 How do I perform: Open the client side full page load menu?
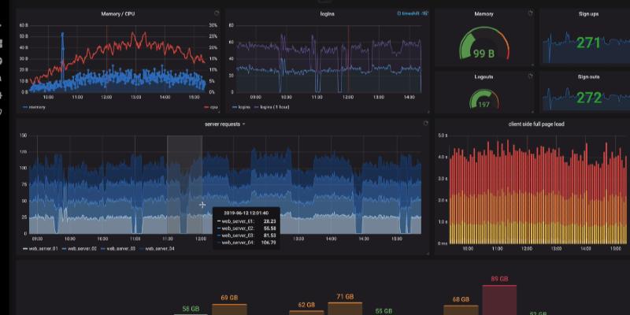click(x=536, y=124)
